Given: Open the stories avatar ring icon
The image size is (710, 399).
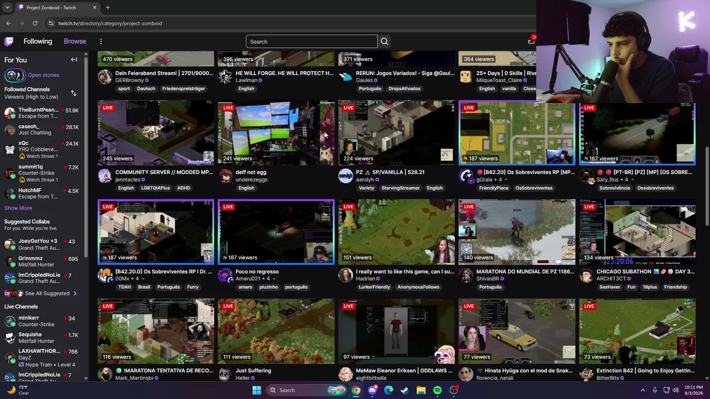Looking at the screenshot, I should point(14,75).
